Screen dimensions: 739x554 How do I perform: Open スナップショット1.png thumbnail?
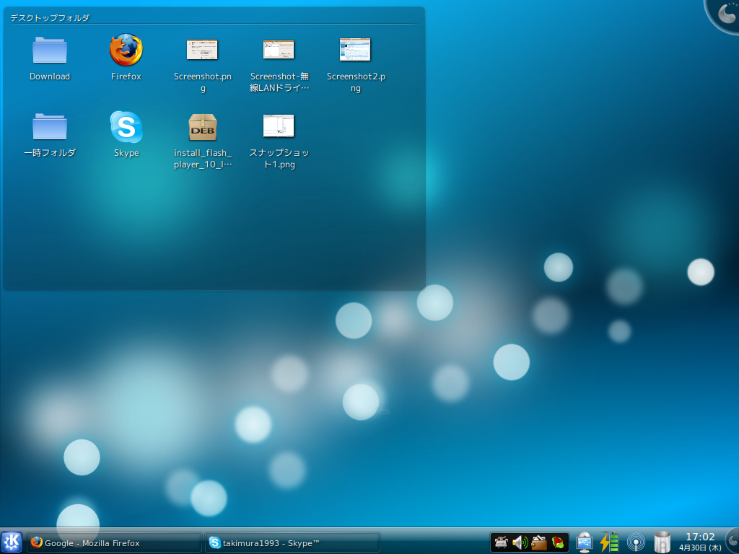[279, 126]
